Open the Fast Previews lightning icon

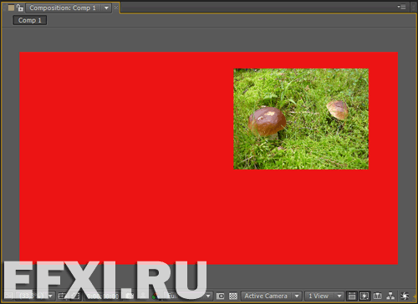[364, 296]
